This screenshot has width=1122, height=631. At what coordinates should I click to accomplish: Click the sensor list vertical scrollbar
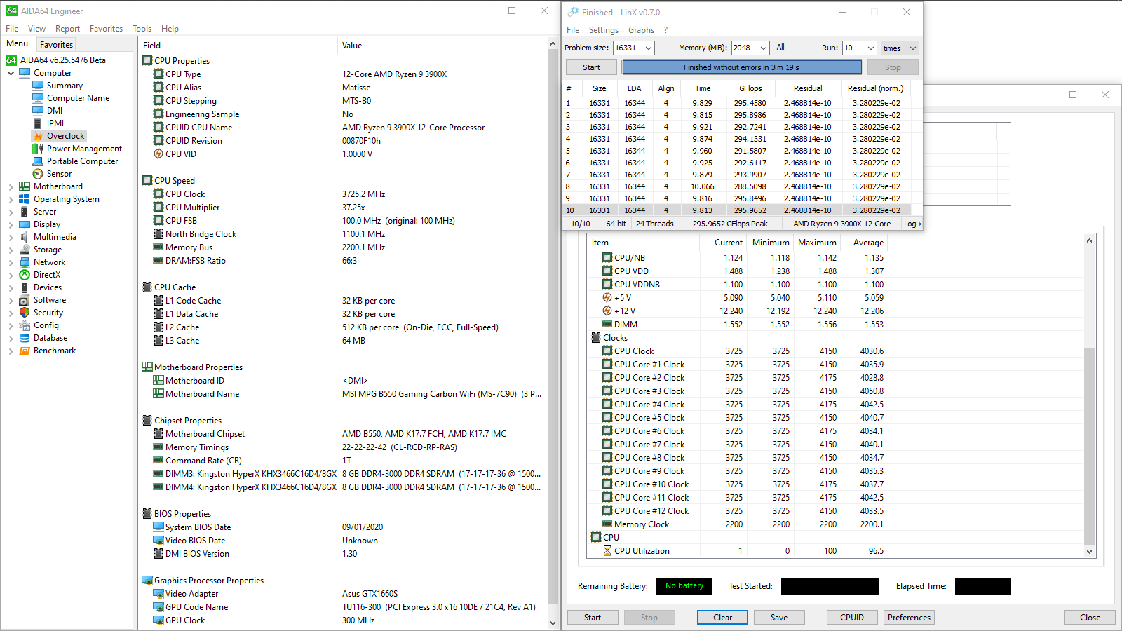[x=1089, y=396]
